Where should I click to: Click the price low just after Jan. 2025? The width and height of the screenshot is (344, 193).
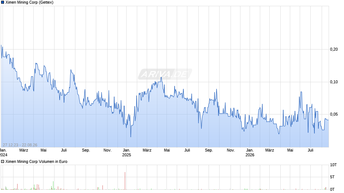131,136
